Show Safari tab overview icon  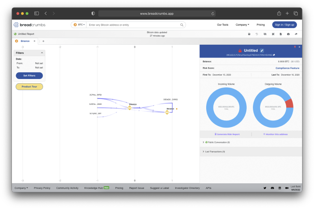[x=295, y=13]
